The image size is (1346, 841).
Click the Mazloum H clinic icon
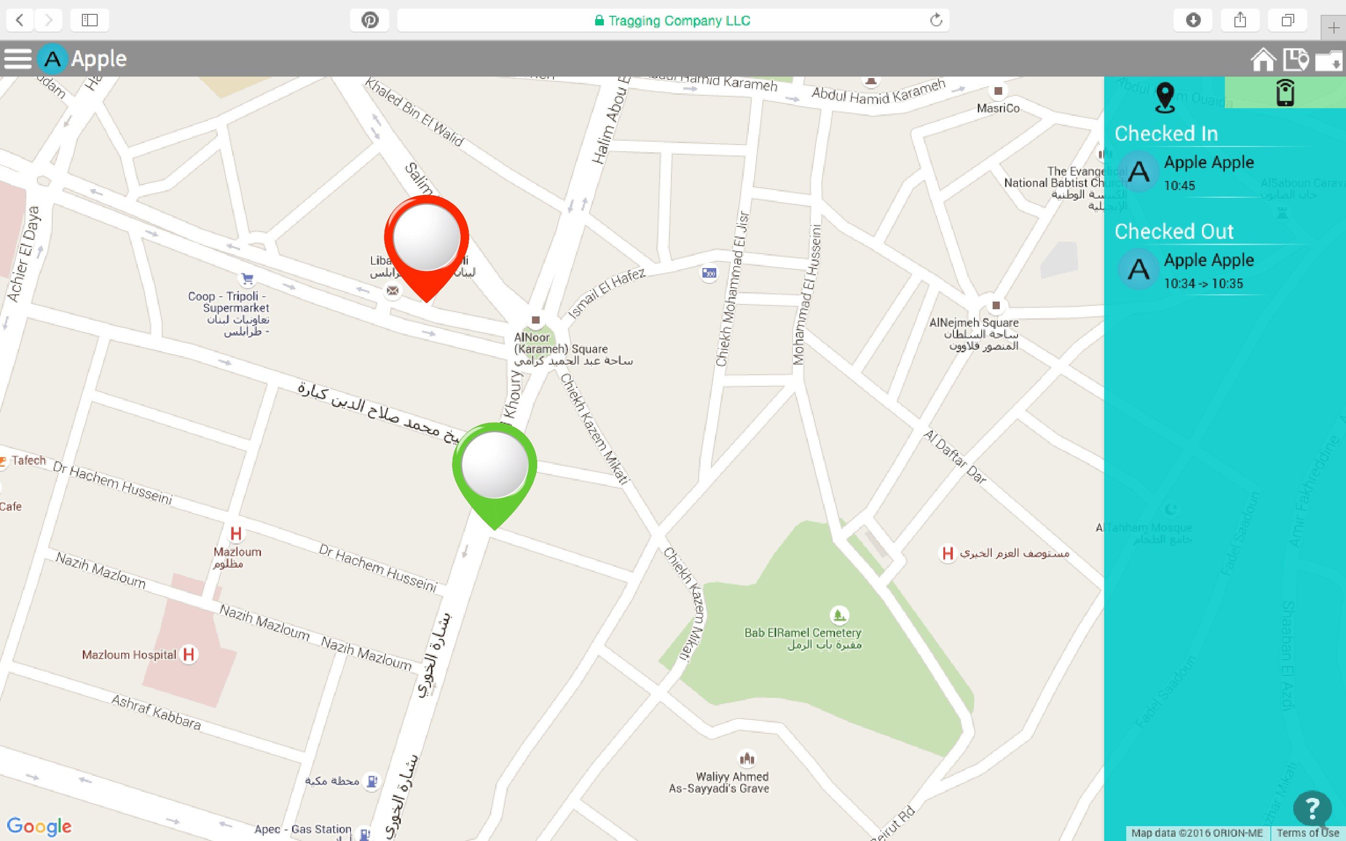(x=236, y=533)
